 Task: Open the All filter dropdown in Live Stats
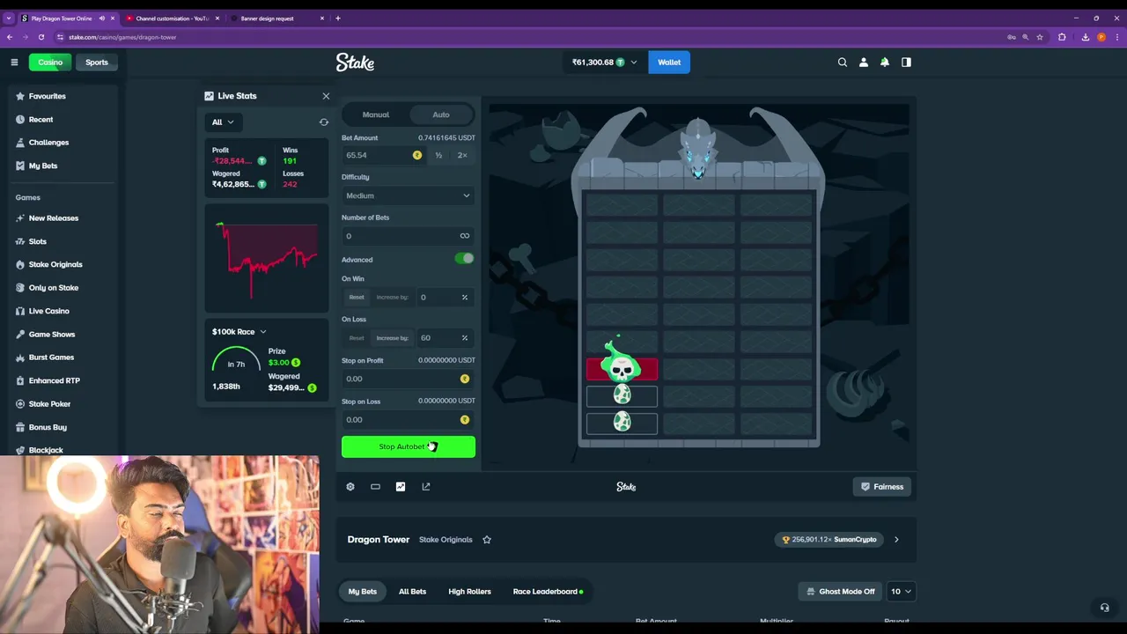(x=223, y=122)
